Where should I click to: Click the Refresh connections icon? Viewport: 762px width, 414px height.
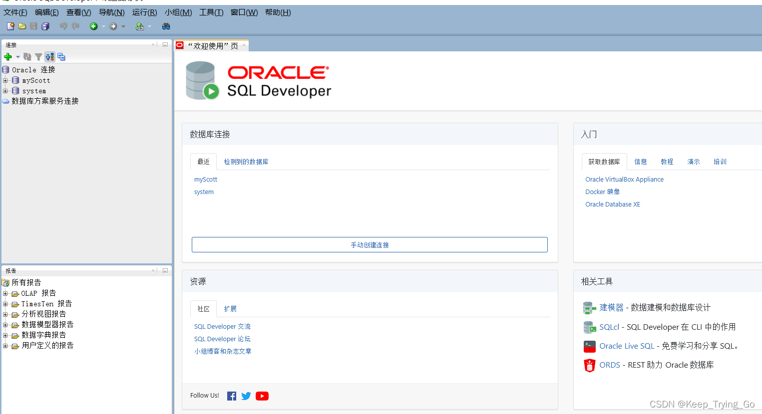pos(27,57)
